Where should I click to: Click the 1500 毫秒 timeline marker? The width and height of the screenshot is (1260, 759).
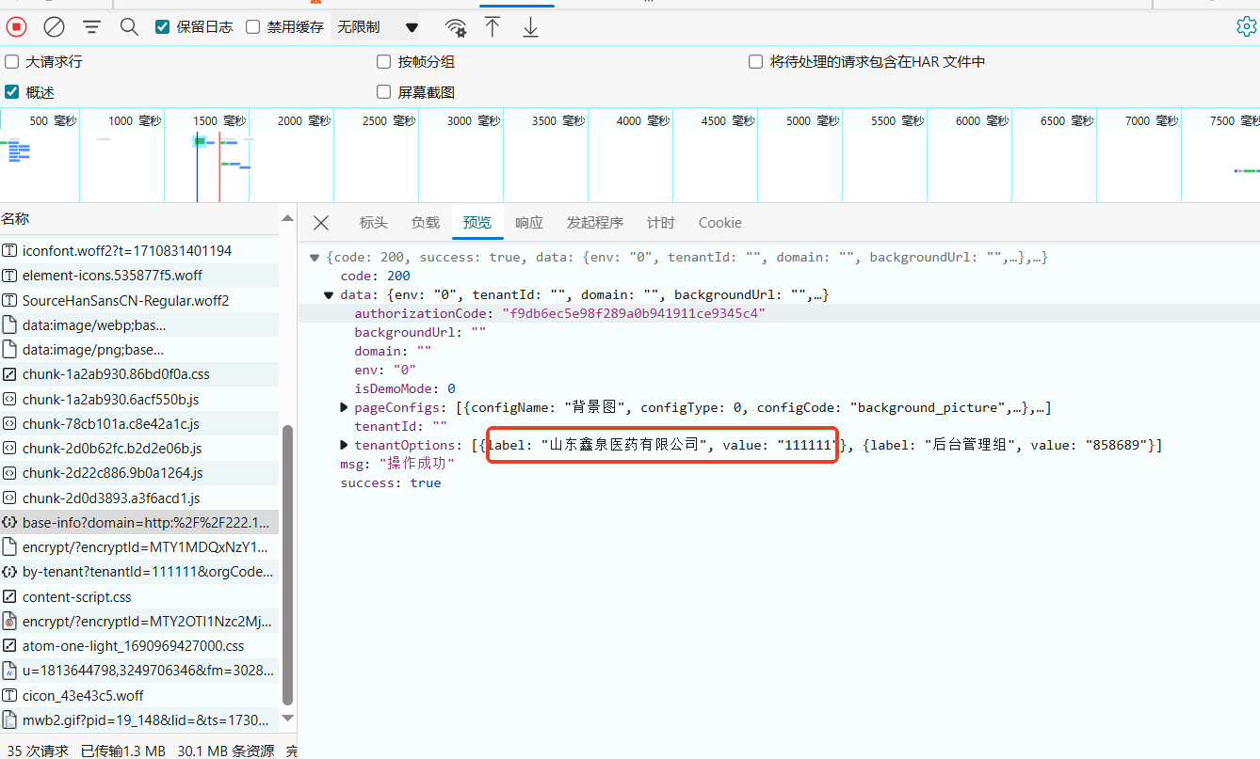219,120
